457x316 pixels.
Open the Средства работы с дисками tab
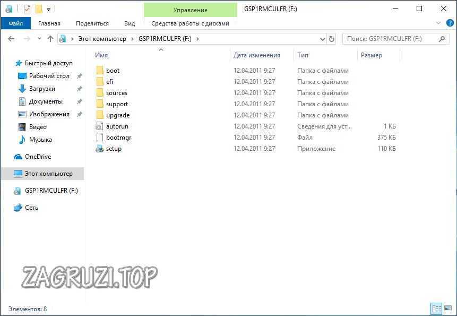pos(191,23)
